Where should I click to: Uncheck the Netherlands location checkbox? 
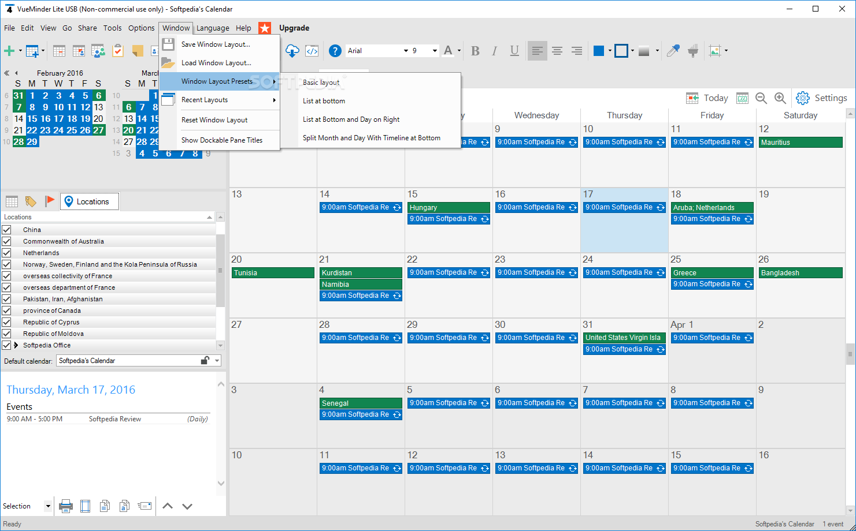pyautogui.click(x=7, y=253)
